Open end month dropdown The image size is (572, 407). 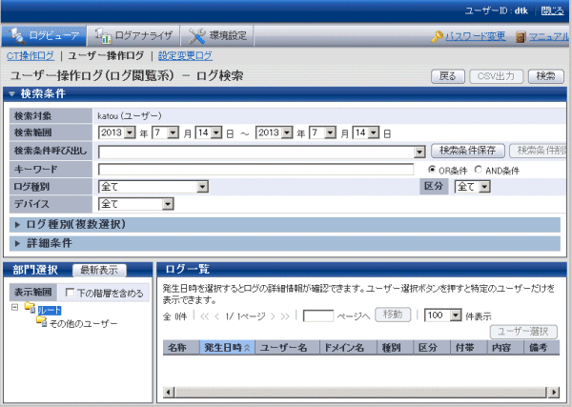(x=322, y=132)
